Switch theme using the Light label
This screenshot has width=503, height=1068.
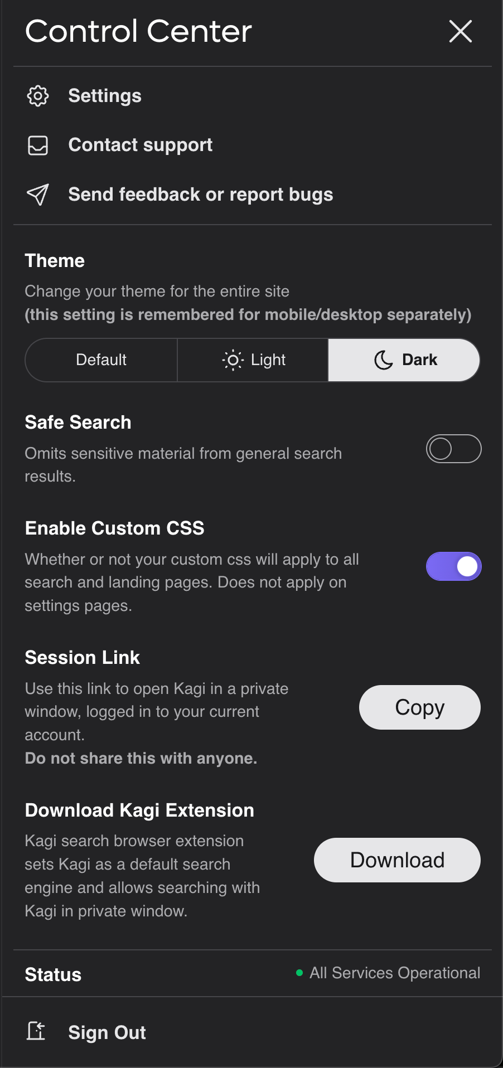[268, 360]
